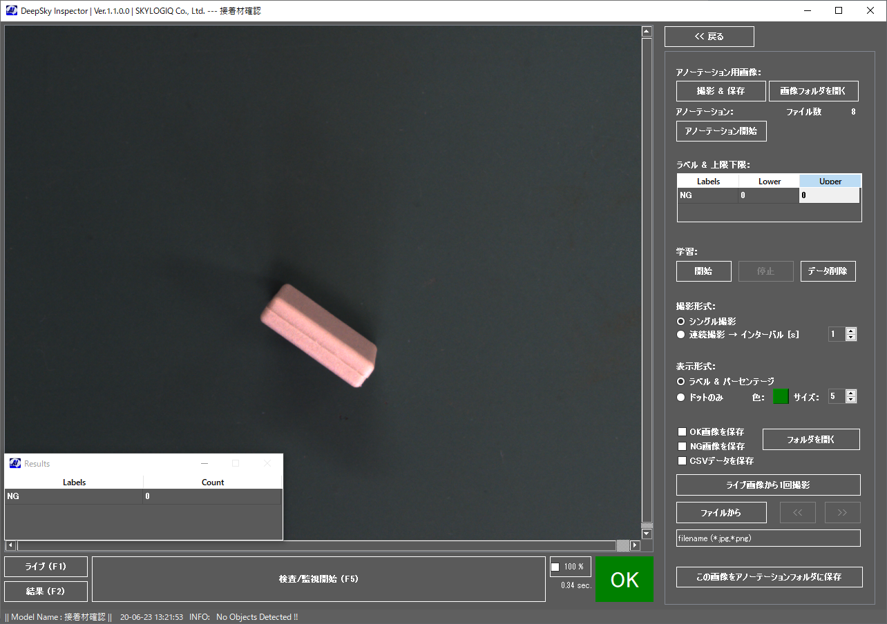Click the 停止 stop button
Viewport: 887px width, 624px height.
(766, 271)
